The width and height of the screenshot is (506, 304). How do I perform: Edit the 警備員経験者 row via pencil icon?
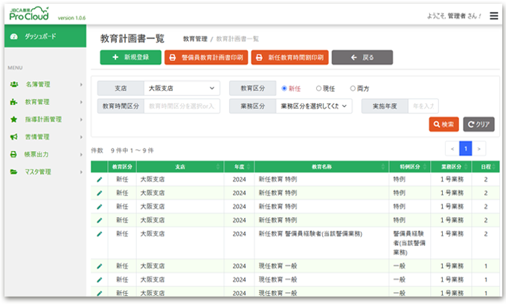coord(99,233)
